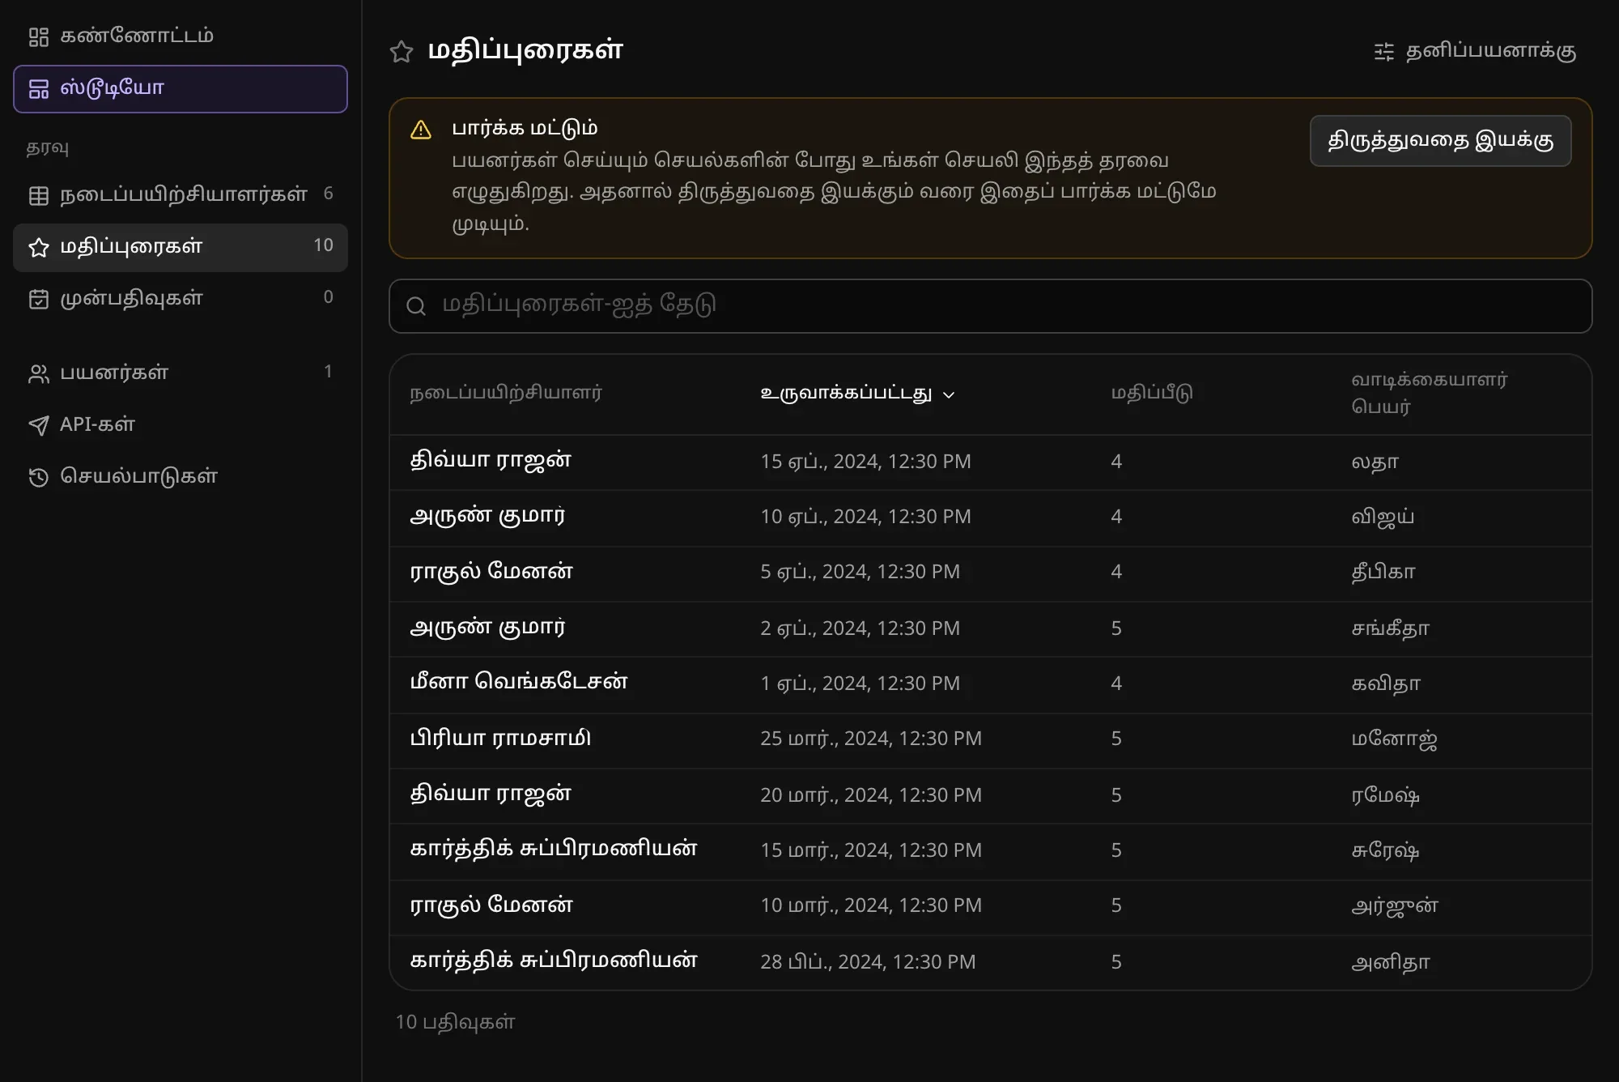1619x1082 pixels.
Task: Click customer name கவிதா
Action: pos(1386,684)
